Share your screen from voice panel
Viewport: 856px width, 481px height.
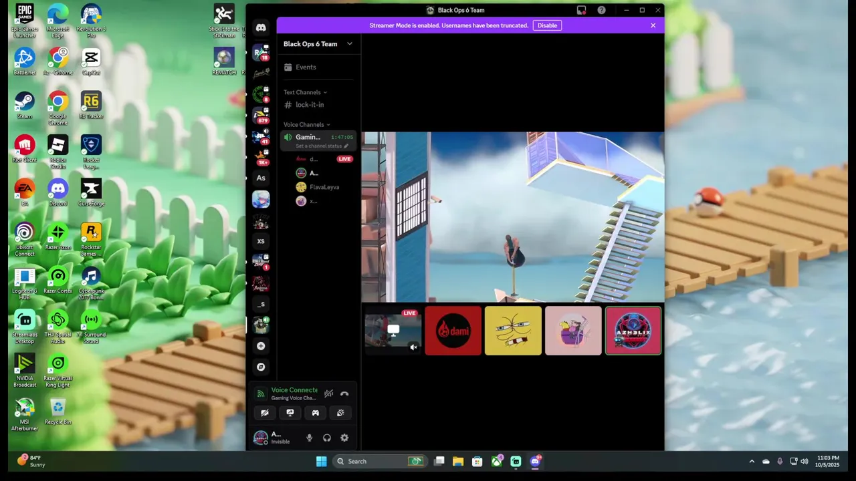click(290, 413)
